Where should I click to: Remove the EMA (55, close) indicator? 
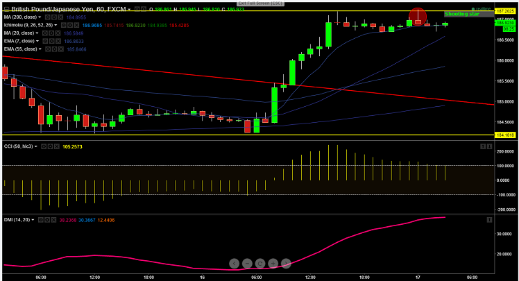[60, 49]
